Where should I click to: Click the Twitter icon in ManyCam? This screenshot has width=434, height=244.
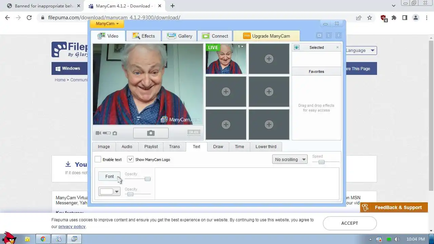pyautogui.click(x=329, y=36)
